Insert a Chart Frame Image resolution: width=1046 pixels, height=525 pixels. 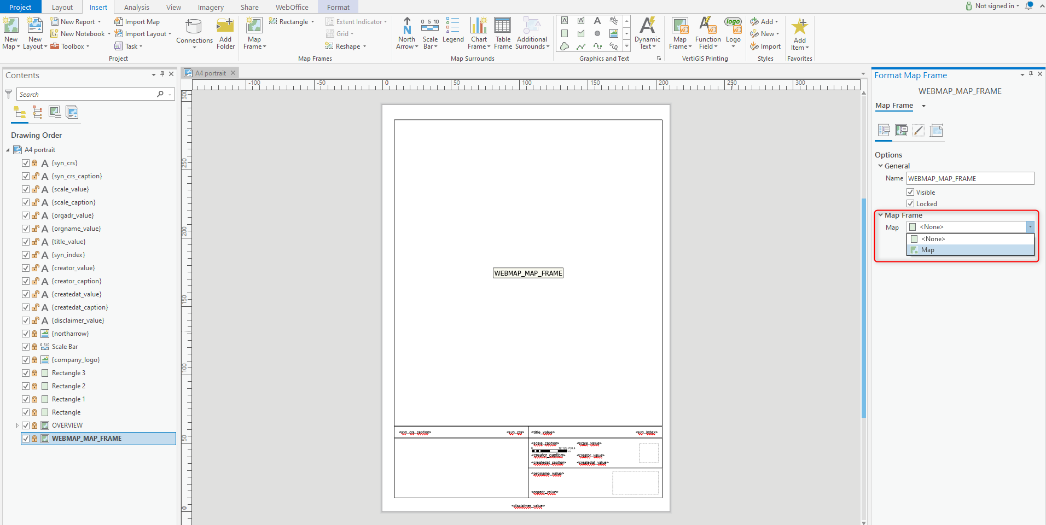[x=478, y=33]
